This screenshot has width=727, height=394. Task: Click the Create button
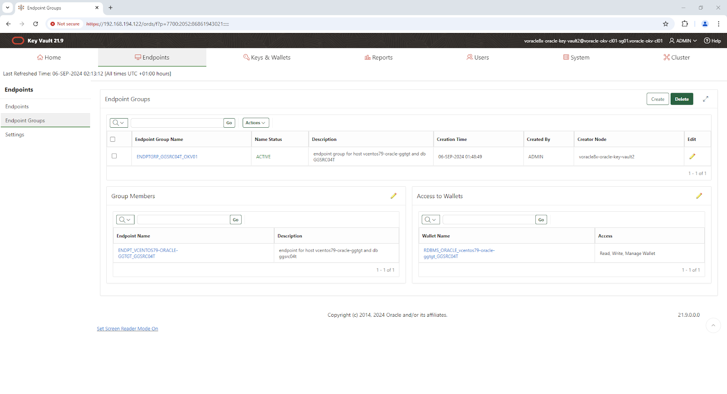pos(657,99)
